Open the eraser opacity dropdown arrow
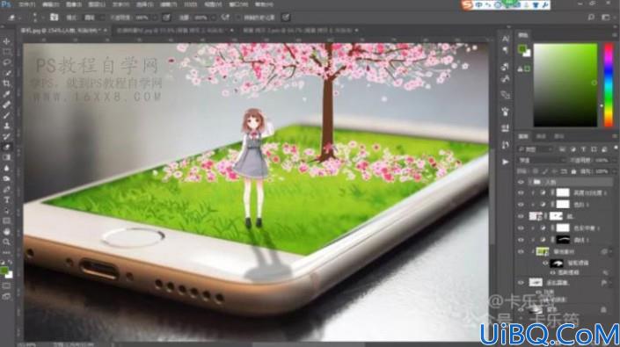This screenshot has width=620, height=347. (155, 18)
